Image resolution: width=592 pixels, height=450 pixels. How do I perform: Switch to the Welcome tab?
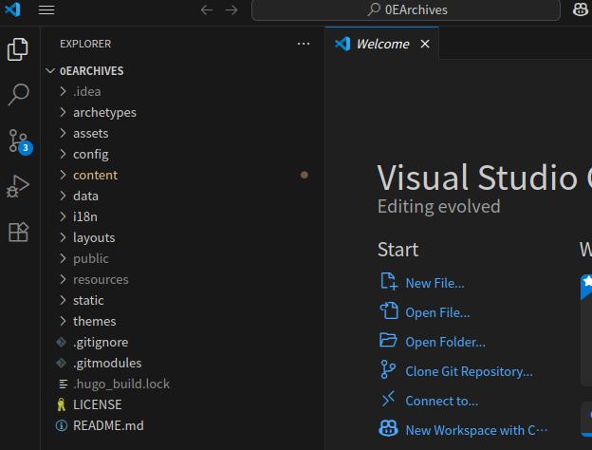tap(382, 44)
